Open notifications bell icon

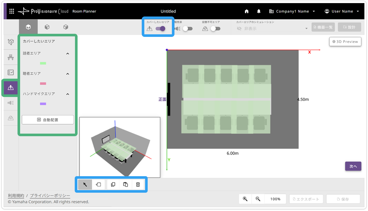pos(259,11)
